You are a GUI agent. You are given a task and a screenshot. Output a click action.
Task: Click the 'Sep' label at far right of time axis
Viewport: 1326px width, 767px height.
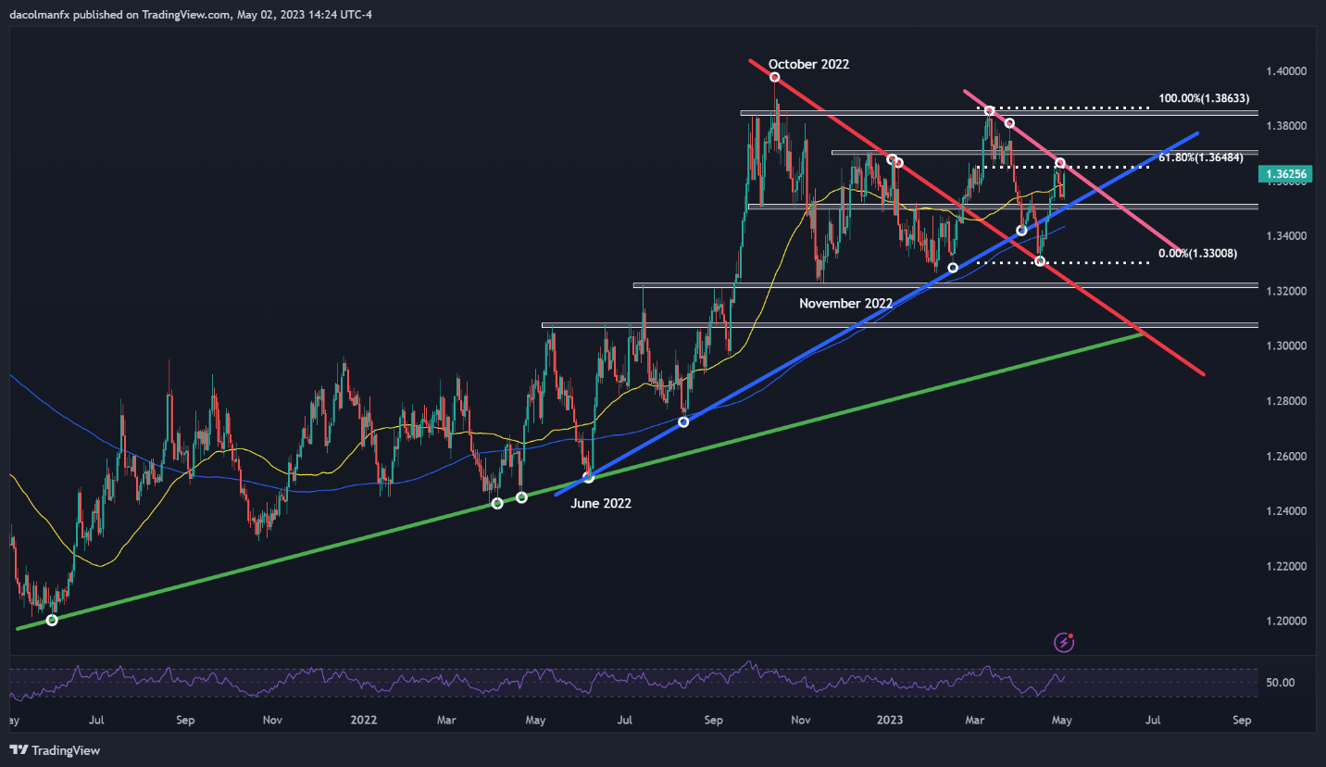pyautogui.click(x=1242, y=720)
